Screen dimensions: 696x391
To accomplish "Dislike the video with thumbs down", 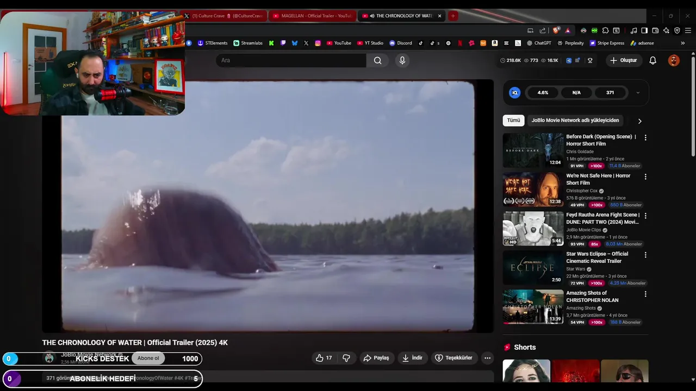I will [346, 358].
